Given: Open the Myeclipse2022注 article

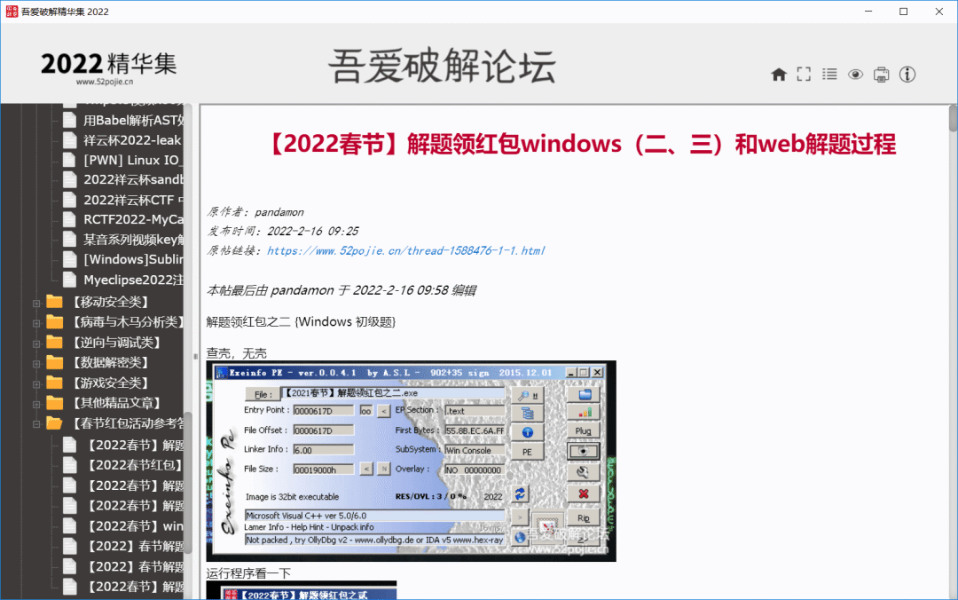Looking at the screenshot, I should click(133, 280).
